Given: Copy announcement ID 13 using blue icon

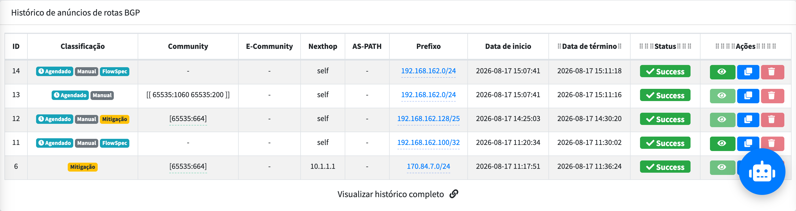Looking at the screenshot, I should pos(748,96).
